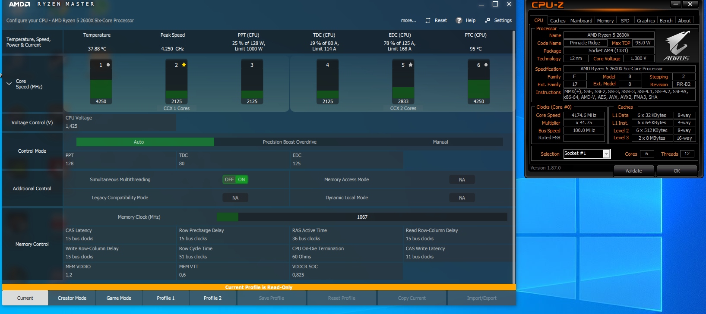Click the CAS Latency 15 bus clocks field
This screenshot has height=314, width=706.
tap(120, 235)
